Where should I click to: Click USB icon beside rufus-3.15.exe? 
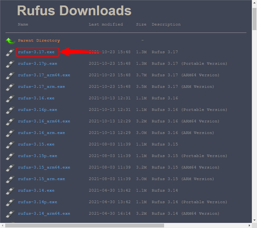click(x=10, y=145)
